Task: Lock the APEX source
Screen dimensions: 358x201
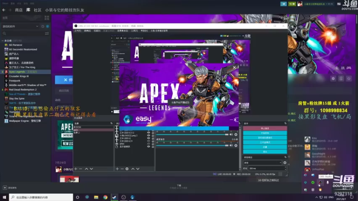Action: (153, 144)
